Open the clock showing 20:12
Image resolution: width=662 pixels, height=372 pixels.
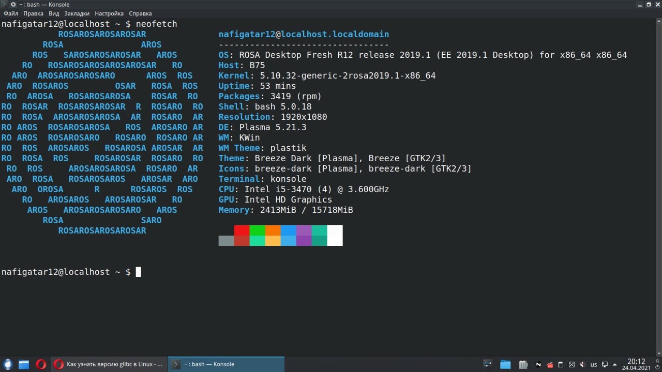[636, 364]
